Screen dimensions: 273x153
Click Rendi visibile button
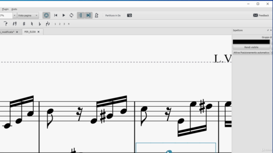coord(251,47)
